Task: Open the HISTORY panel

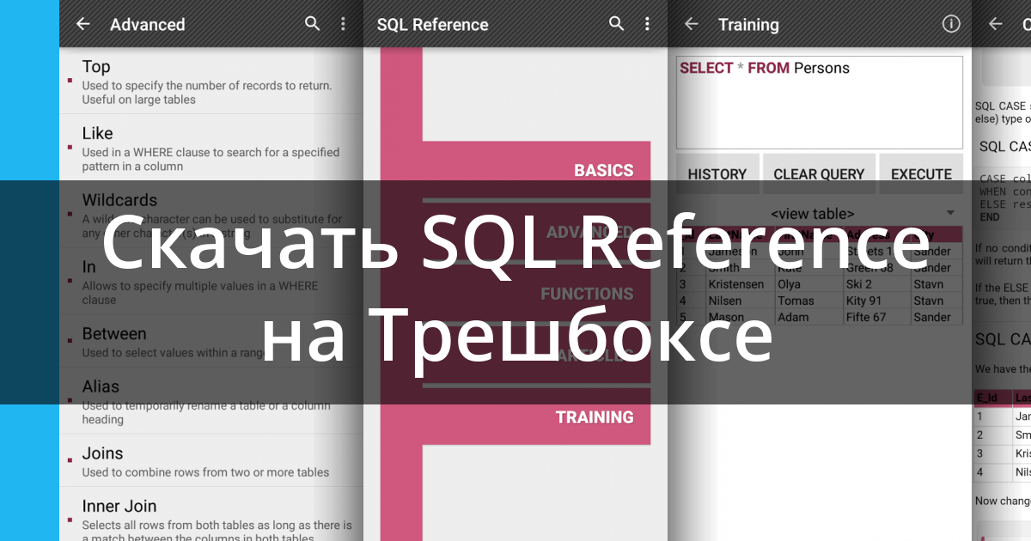Action: [717, 173]
